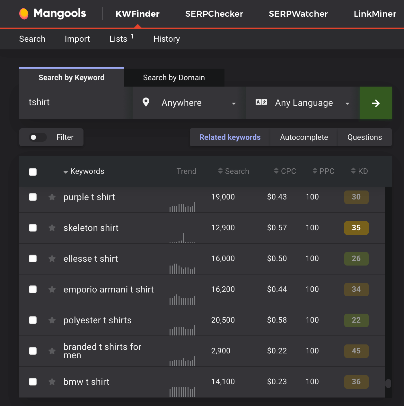Screen dimensions: 404x406
Task: Click the Mangools orange logo icon
Action: (24, 13)
